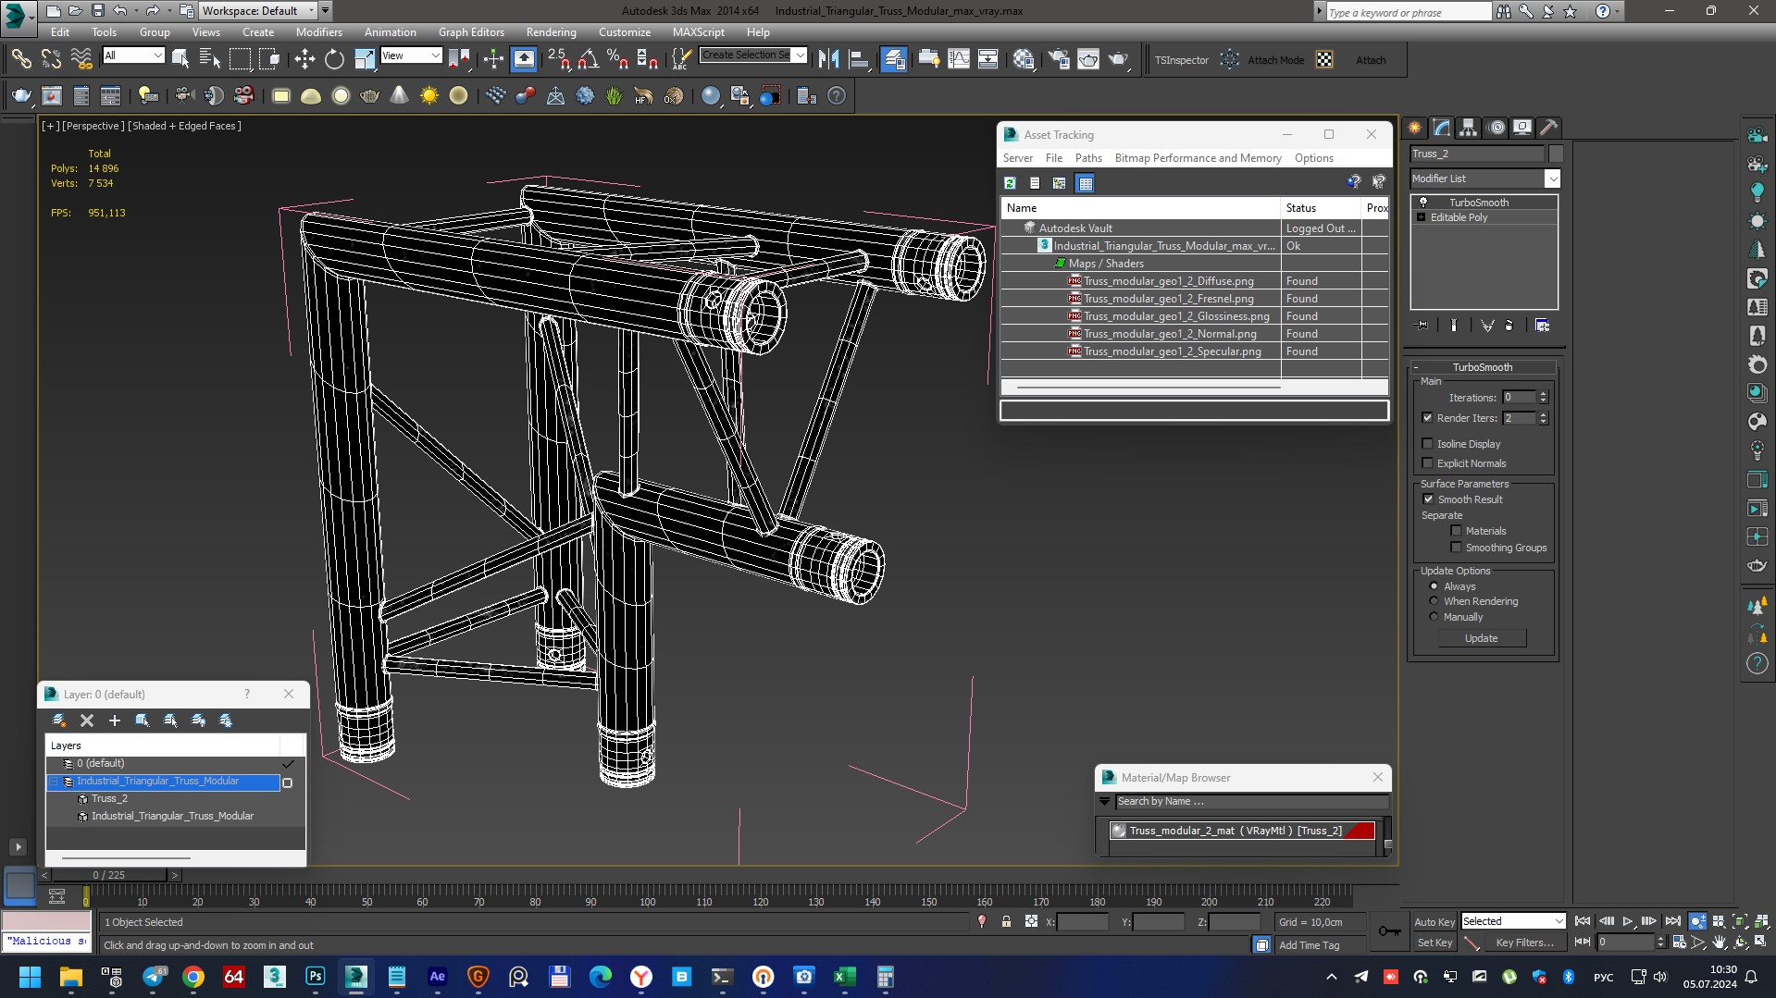Refresh the Asset Tracking list
Viewport: 1776px width, 998px height.
(1010, 183)
